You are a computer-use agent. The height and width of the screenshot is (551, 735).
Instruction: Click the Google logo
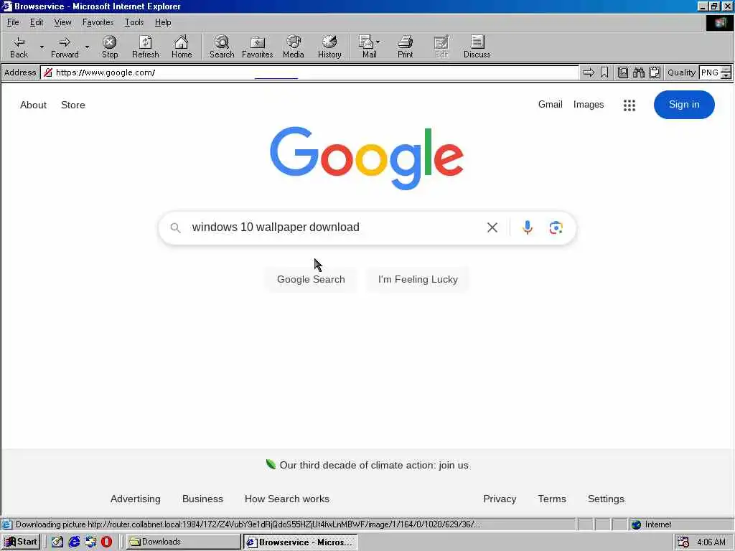(x=367, y=158)
